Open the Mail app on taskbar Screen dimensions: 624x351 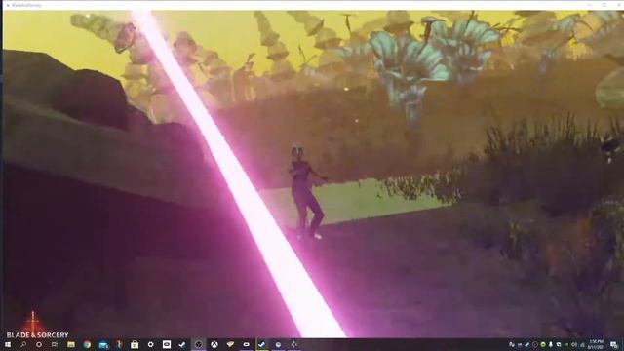coord(103,344)
